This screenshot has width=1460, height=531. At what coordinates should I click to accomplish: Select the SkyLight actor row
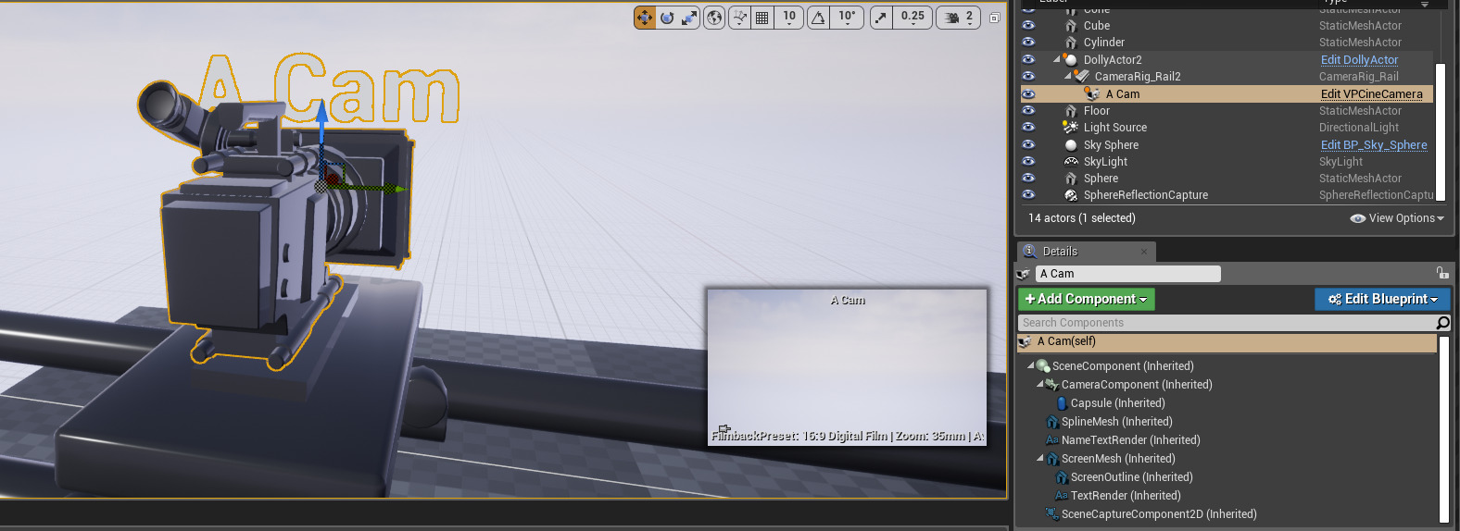pos(1227,162)
